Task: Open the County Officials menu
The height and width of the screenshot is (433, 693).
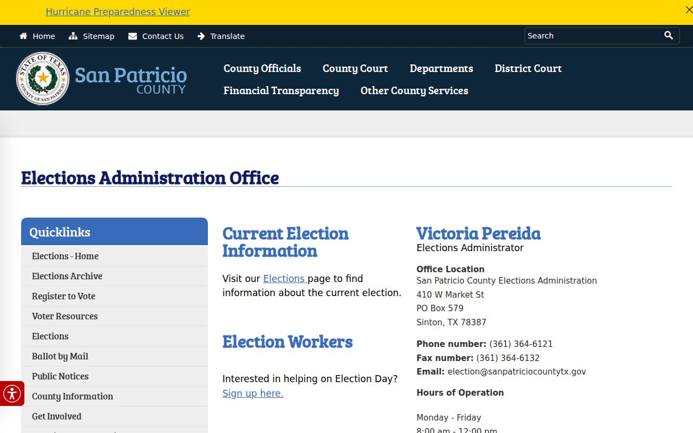Action: coord(263,68)
